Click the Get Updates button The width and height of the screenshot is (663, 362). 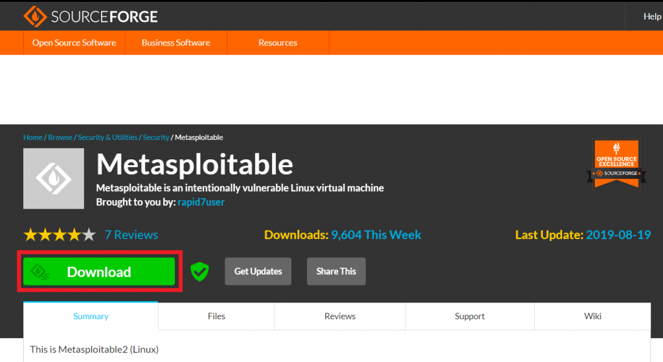[x=258, y=271]
